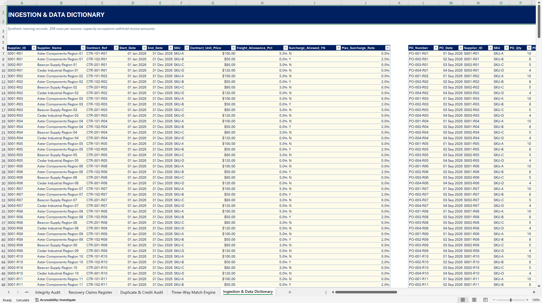Screen dimensions: 542x303
Task: Click the zoom in plus button
Action: [x=527, y=300]
